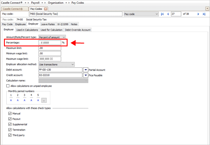Select the Pay Codes window tab
This screenshot has width=210, height=145.
[x=36, y=9]
